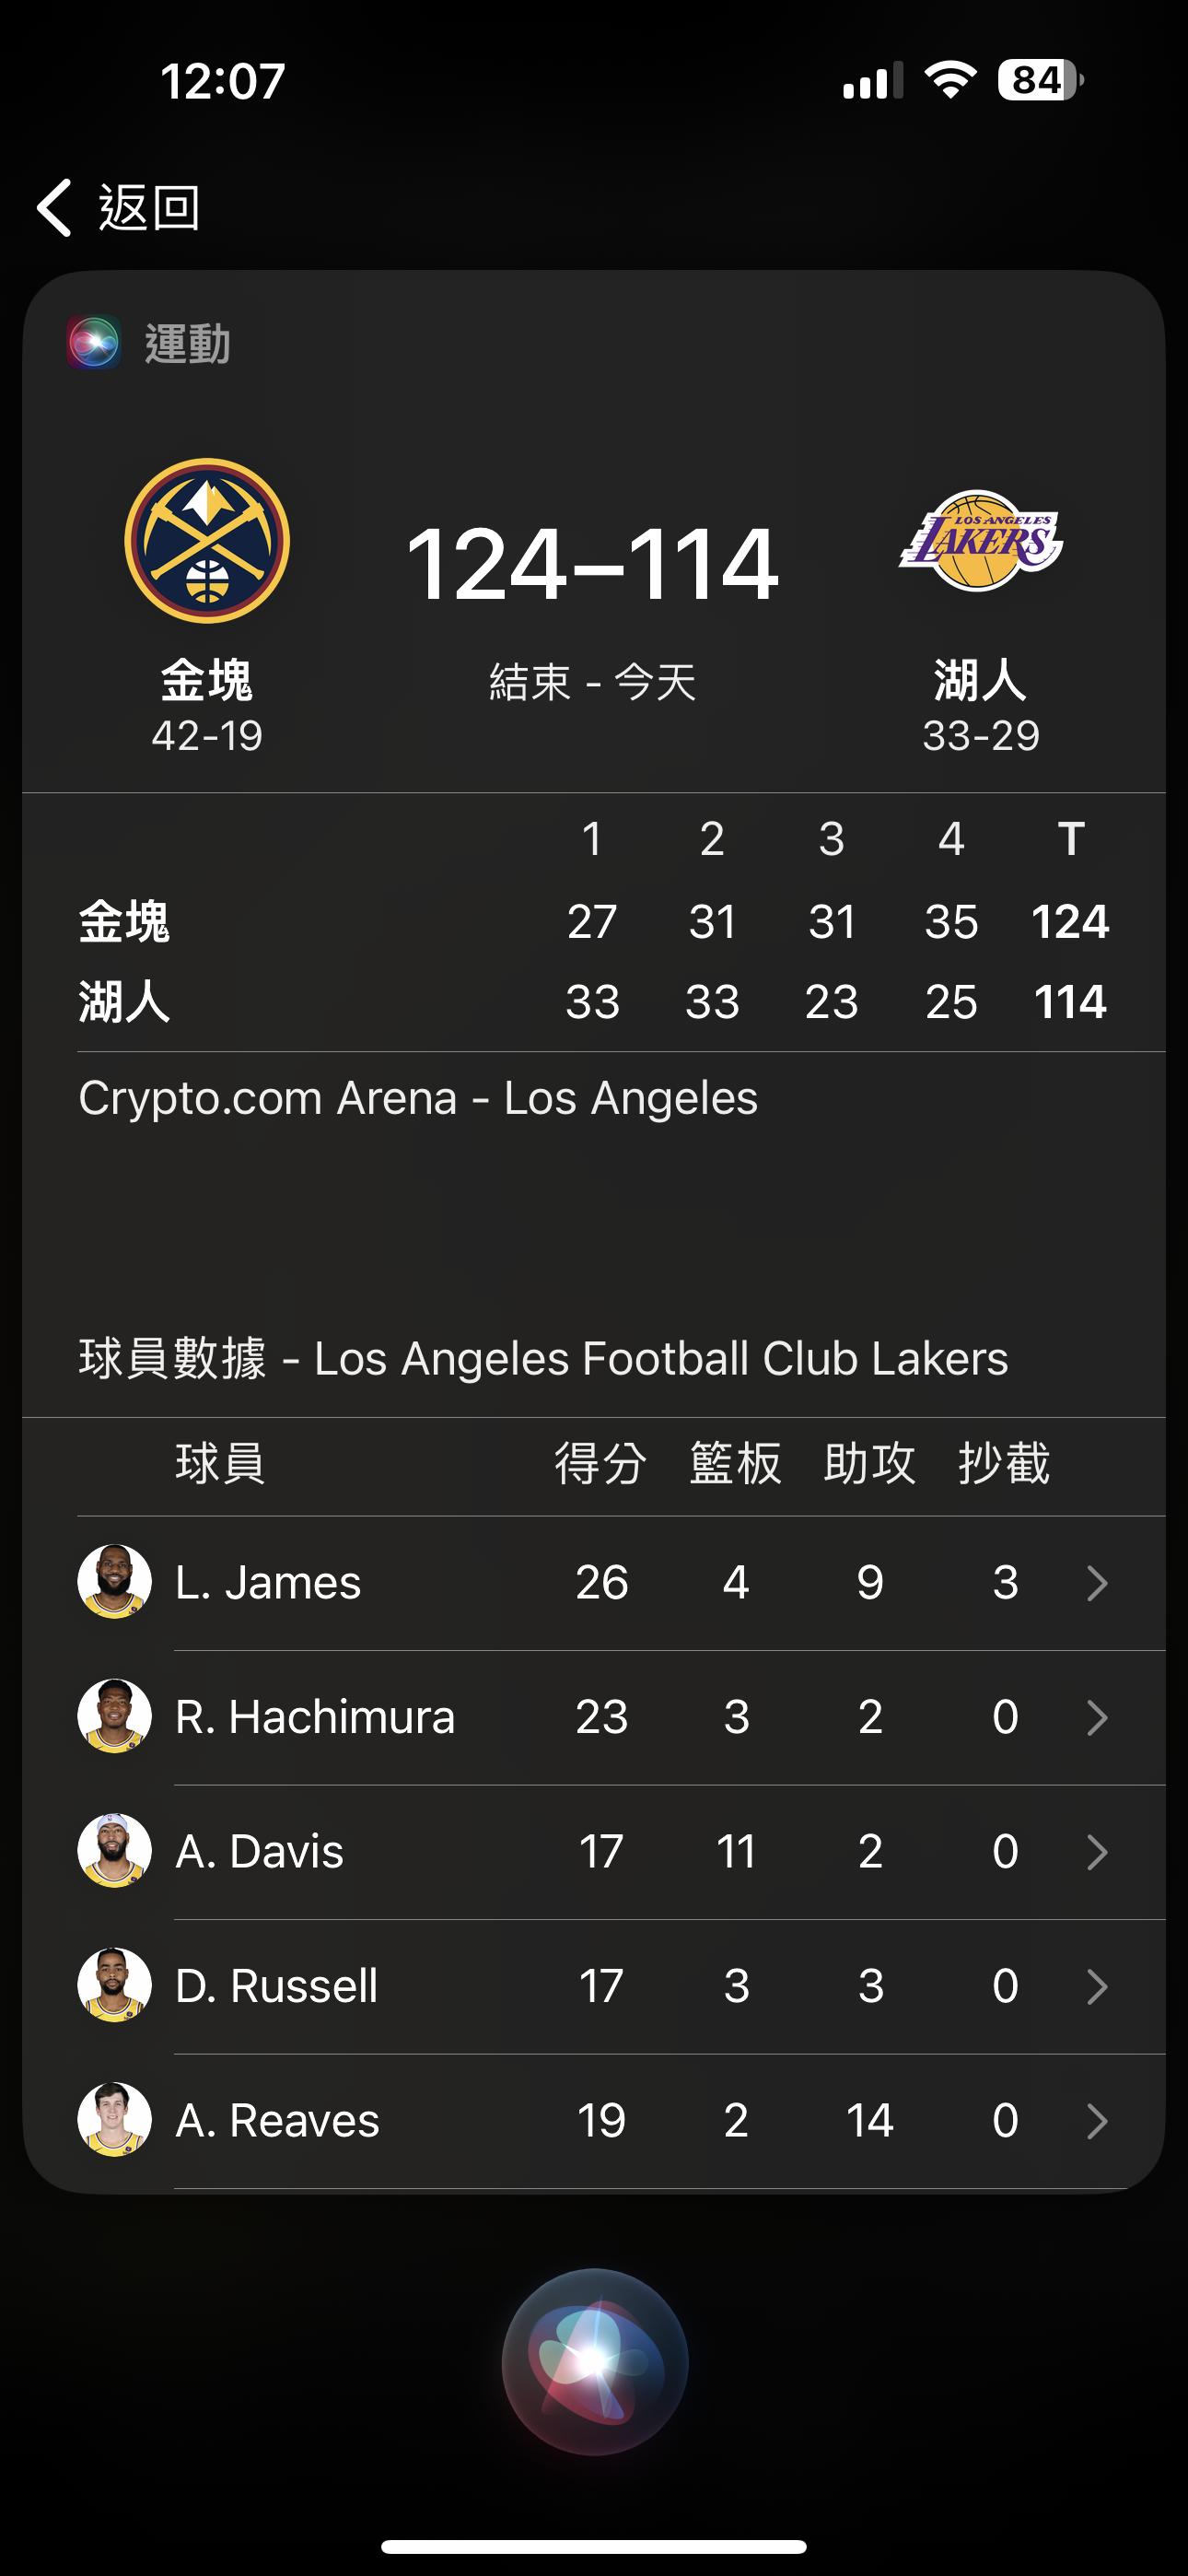Expand R. Hachimura details chevron
Image resolution: width=1188 pixels, height=2576 pixels.
point(1097,1718)
